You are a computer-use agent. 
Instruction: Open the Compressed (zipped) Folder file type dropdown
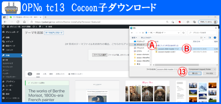(x=202, y=69)
